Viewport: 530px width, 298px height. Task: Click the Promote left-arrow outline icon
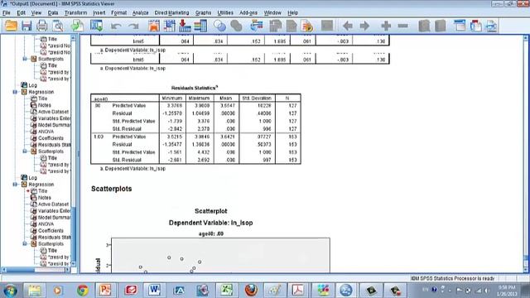click(348, 26)
